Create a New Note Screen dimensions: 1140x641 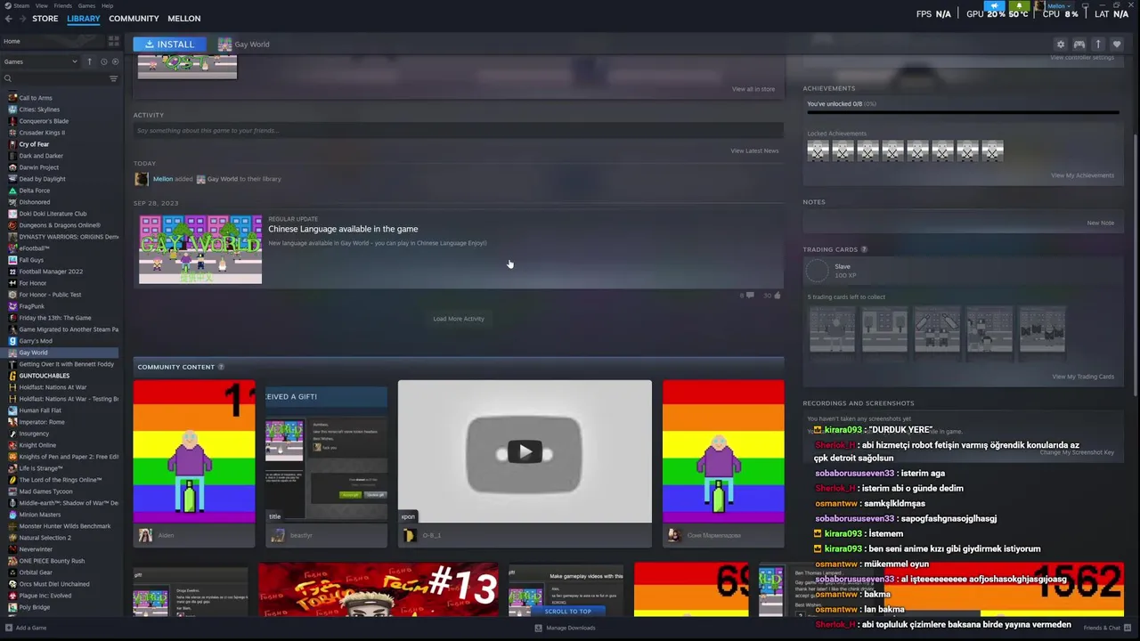[1100, 223]
